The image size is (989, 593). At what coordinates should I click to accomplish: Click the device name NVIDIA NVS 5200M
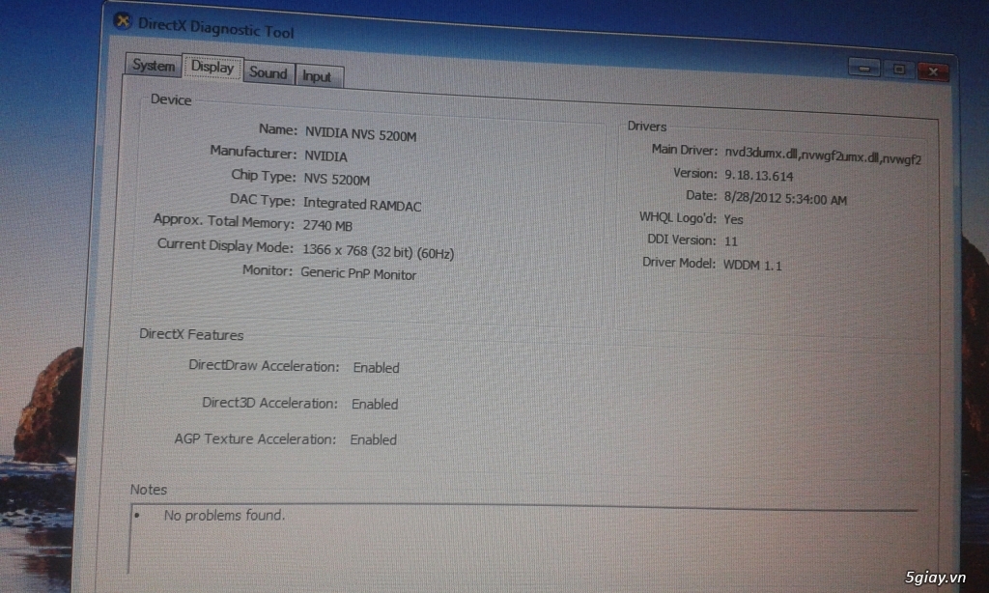pyautogui.click(x=361, y=134)
